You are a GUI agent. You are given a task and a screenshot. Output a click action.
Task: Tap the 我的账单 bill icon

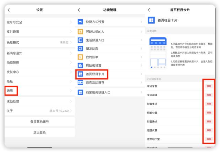80,57
